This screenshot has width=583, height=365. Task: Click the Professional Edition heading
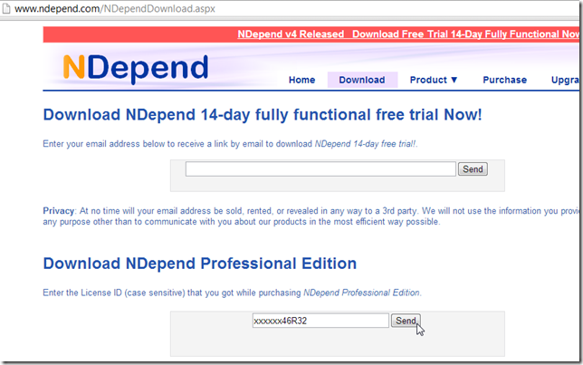[200, 264]
